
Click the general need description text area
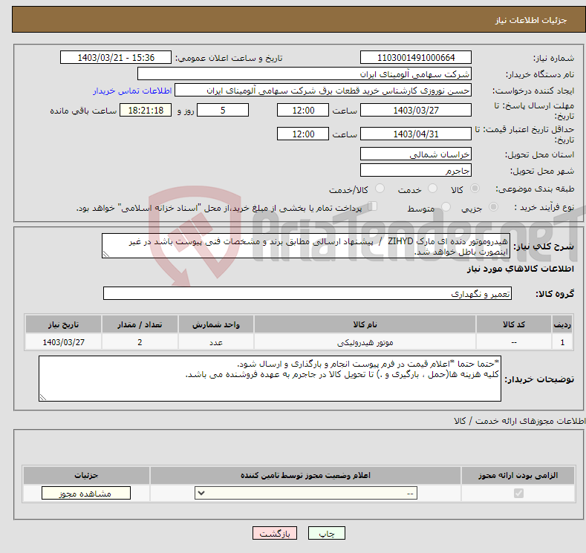pyautogui.click(x=306, y=246)
